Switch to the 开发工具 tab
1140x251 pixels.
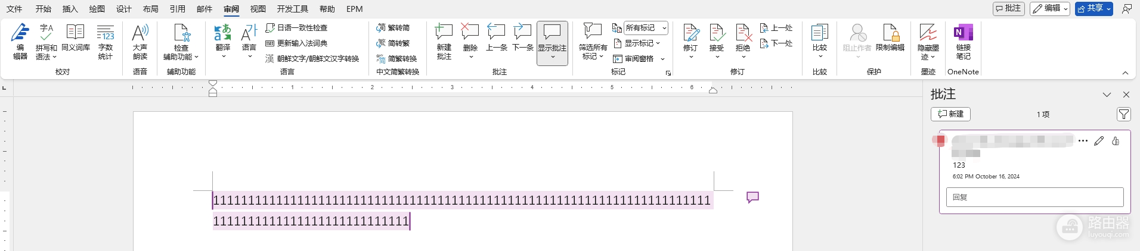[x=293, y=9]
